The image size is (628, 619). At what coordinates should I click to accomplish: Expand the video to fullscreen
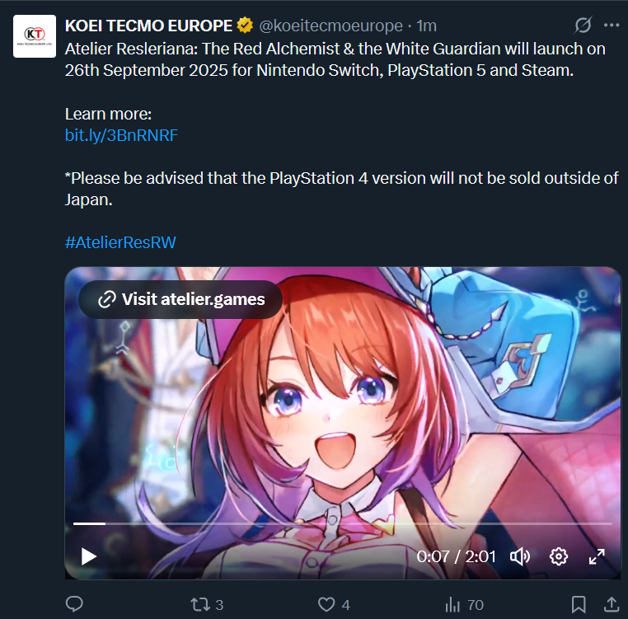pos(597,556)
